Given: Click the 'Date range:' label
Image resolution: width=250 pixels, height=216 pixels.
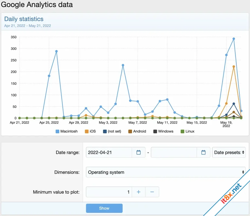Looking at the screenshot, I should tap(67, 153).
